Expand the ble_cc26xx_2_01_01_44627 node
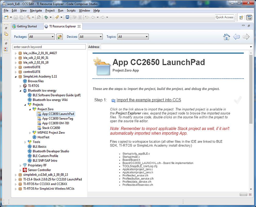This screenshot has width=256, height=207. point(16,53)
